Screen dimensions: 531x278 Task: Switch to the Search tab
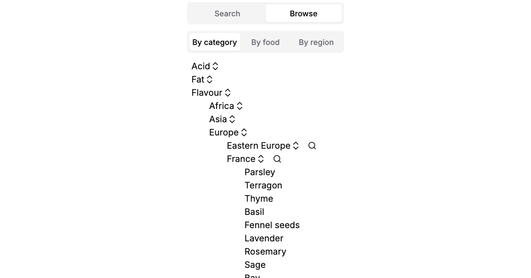pos(227,14)
